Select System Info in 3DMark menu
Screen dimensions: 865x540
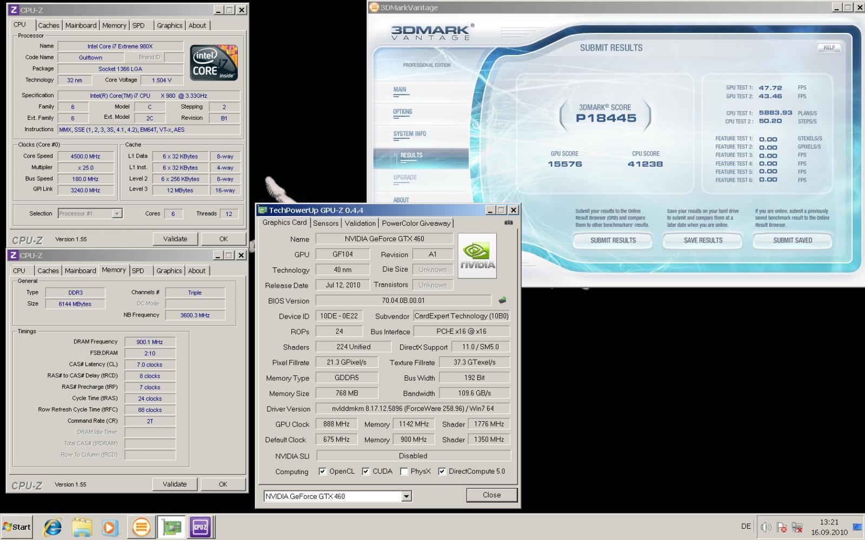409,133
